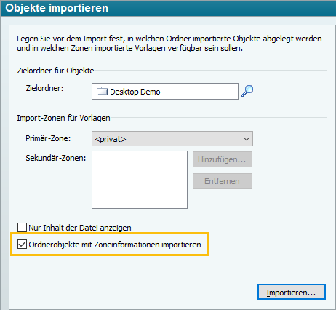Click the chevron arrow of Primär-Zone combo box
The image size is (336, 310).
[x=247, y=139]
